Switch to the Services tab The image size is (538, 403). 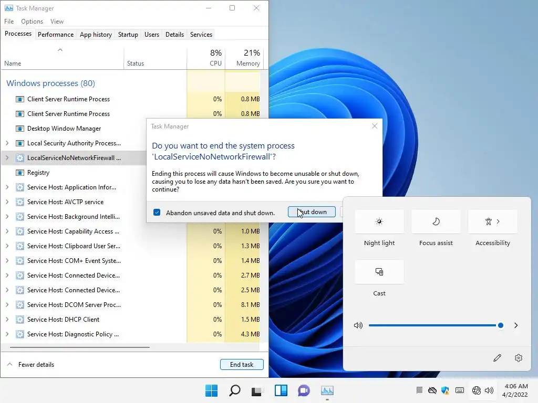pos(201,35)
